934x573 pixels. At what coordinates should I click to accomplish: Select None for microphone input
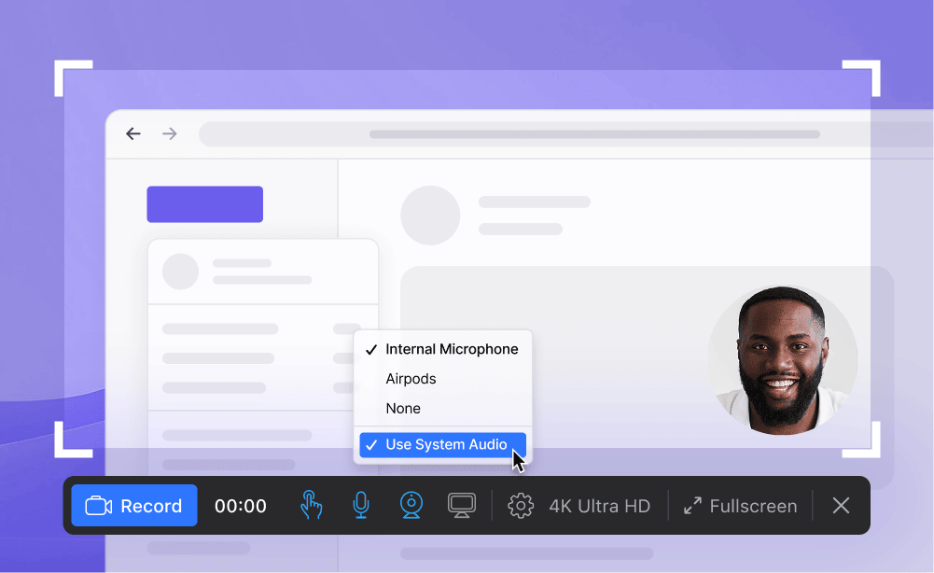click(x=403, y=409)
